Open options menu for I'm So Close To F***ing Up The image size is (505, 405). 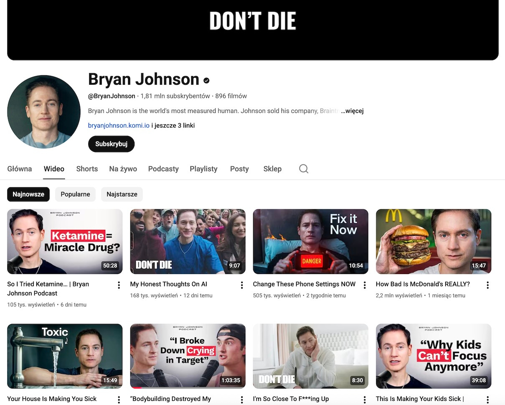364,400
